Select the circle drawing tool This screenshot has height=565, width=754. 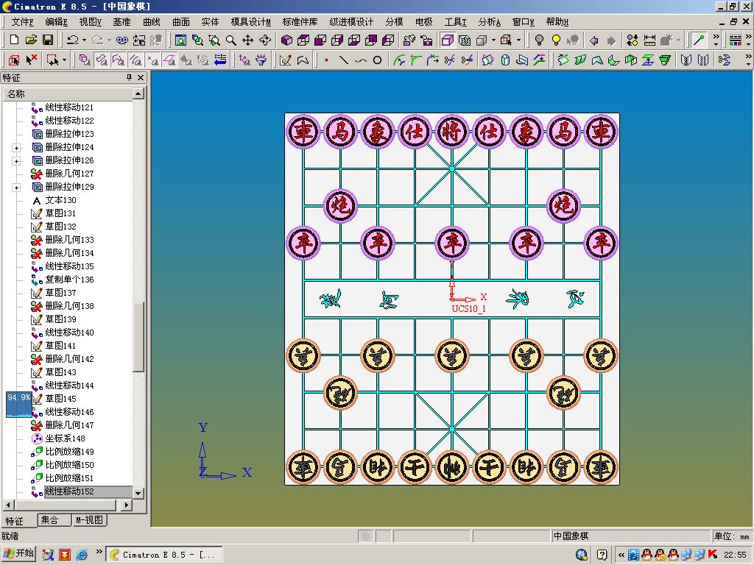(378, 60)
